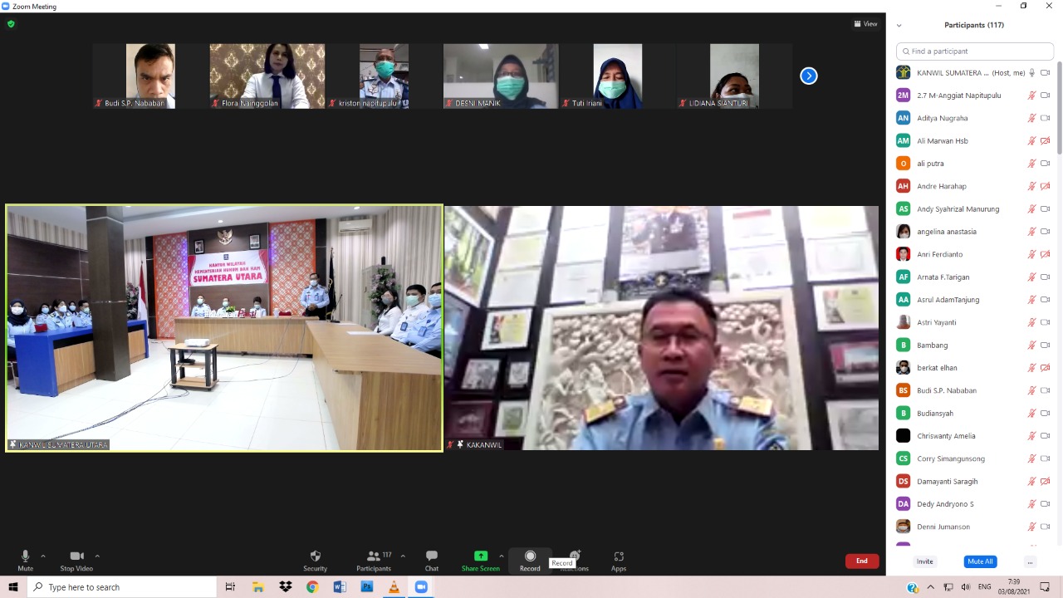Open the Apps icon in toolbar

[619, 556]
